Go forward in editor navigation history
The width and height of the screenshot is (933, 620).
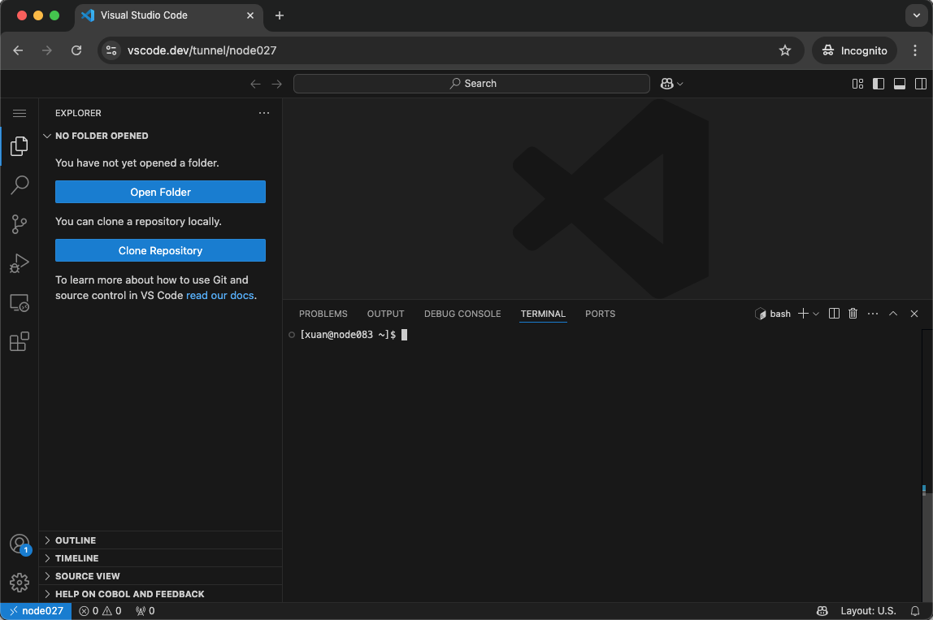(x=276, y=84)
